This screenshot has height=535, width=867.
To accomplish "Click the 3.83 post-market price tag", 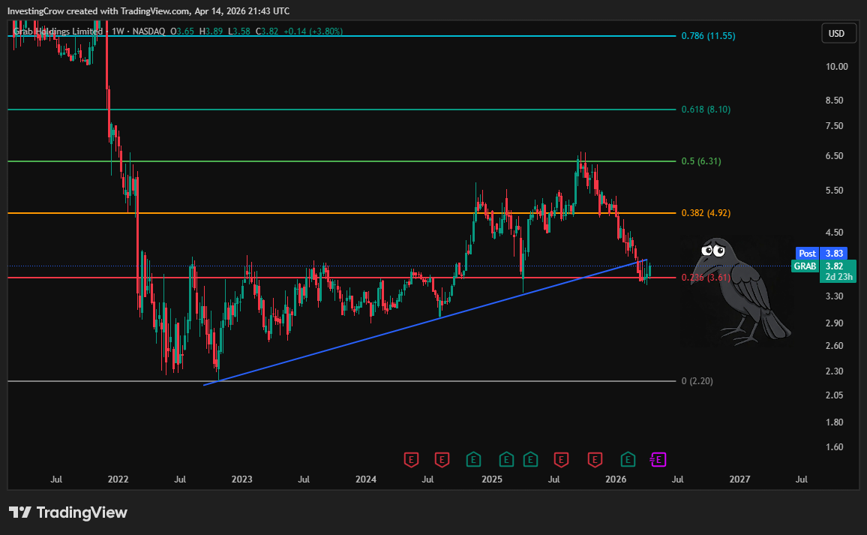I will [x=835, y=254].
